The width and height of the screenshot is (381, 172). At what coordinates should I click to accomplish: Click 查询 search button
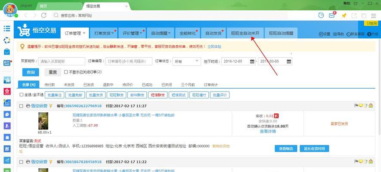31,72
